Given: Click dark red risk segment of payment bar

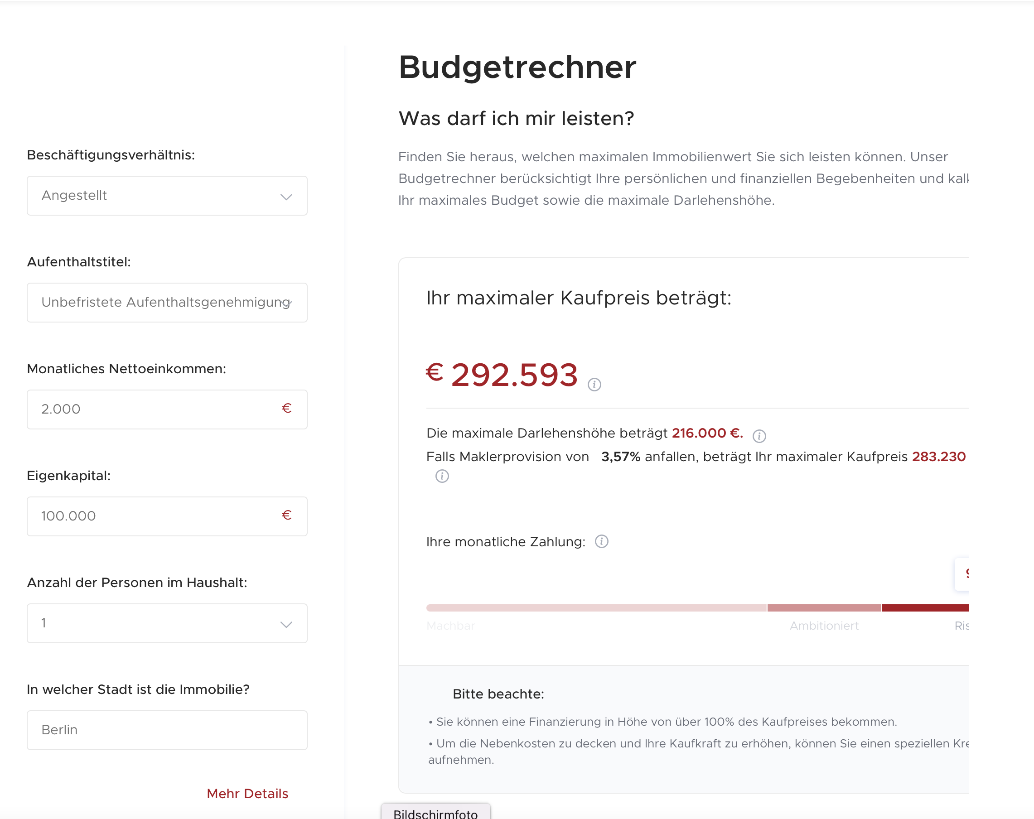Looking at the screenshot, I should point(926,608).
